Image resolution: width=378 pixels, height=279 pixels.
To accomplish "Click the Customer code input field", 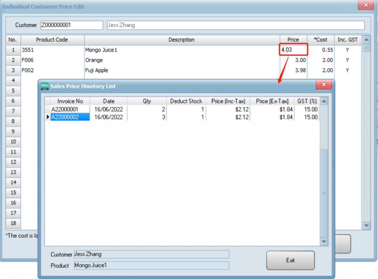I will tap(71, 25).
